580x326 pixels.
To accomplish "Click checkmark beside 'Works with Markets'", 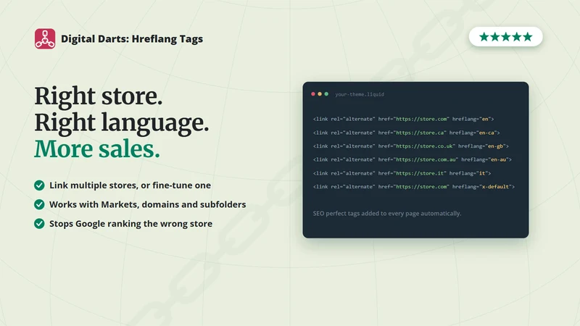I will point(39,204).
